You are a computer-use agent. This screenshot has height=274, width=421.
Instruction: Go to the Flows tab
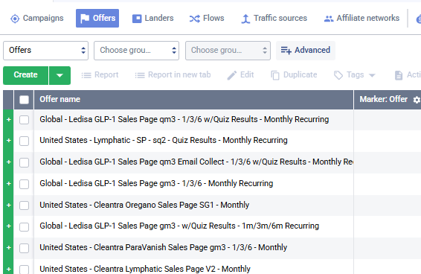click(x=207, y=19)
